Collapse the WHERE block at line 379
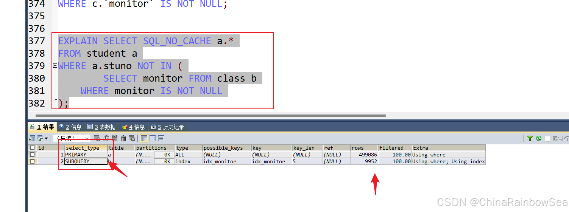 55,66
